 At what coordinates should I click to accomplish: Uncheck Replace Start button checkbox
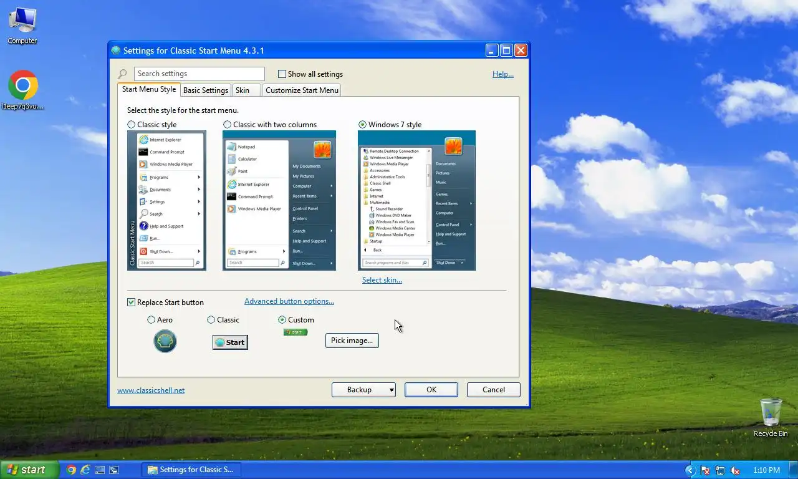tap(131, 302)
